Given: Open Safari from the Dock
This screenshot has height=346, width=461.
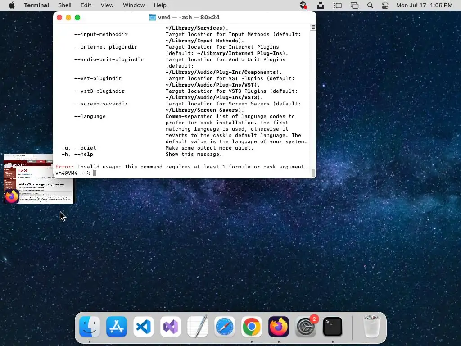Looking at the screenshot, I should (225, 327).
